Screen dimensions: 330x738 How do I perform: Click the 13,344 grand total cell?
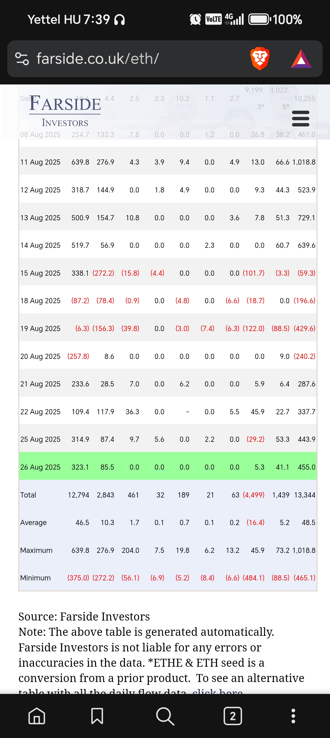tap(305, 495)
